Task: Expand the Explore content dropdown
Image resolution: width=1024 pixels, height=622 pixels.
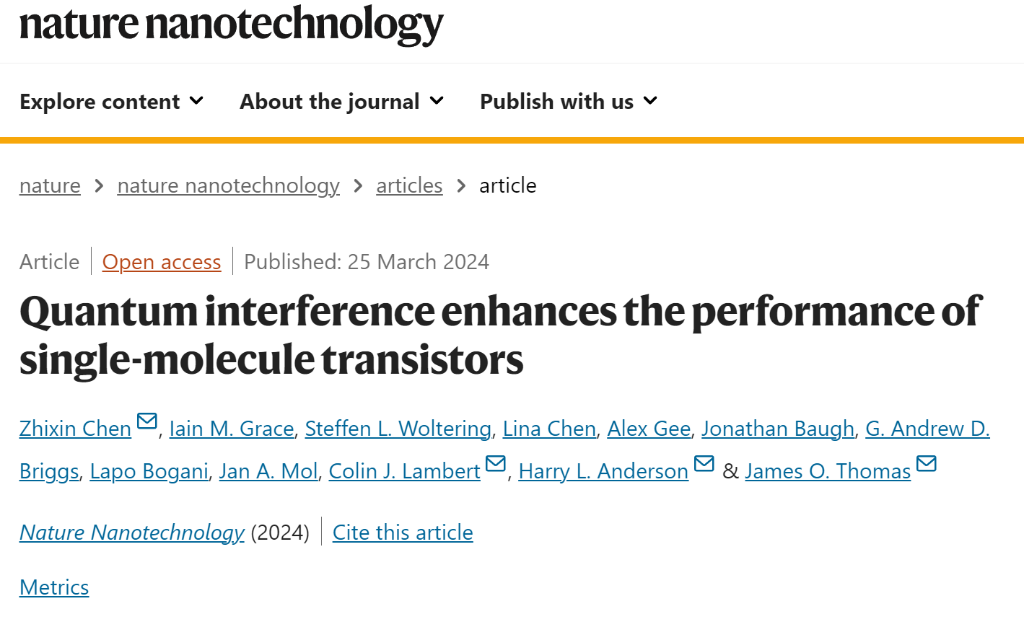Action: pos(112,102)
